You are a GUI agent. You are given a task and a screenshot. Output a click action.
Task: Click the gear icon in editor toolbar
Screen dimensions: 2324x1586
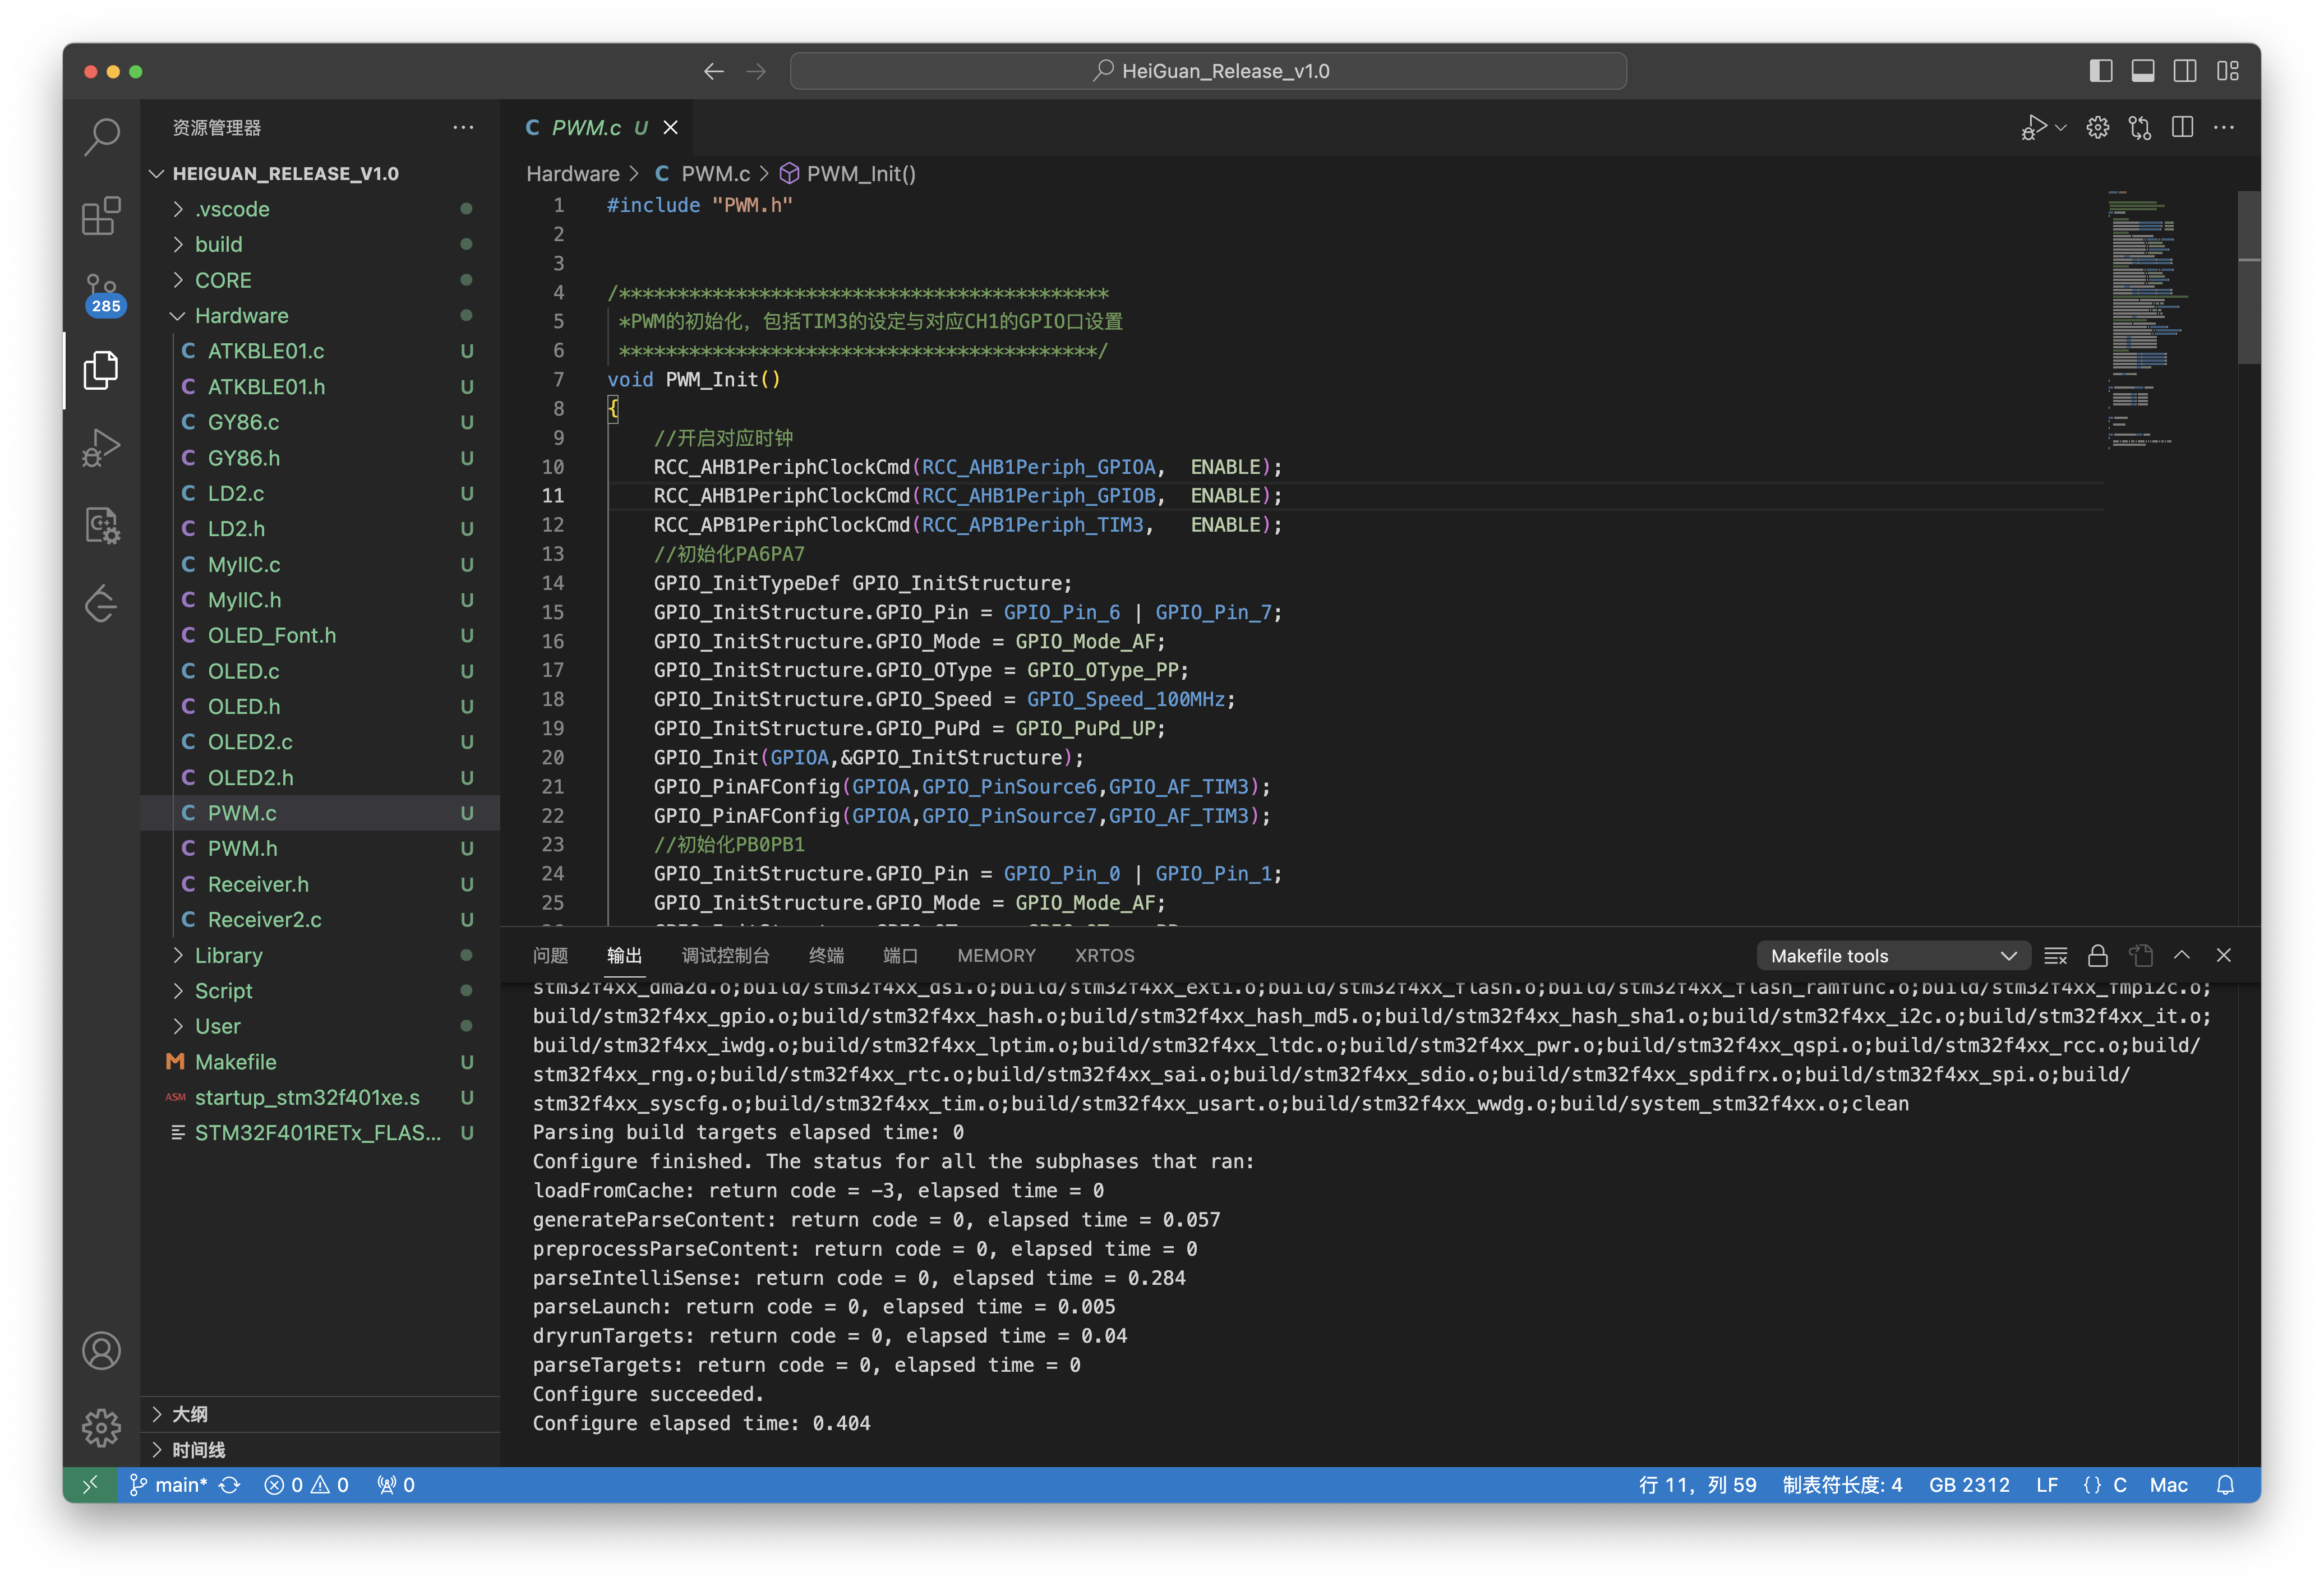coord(2098,128)
